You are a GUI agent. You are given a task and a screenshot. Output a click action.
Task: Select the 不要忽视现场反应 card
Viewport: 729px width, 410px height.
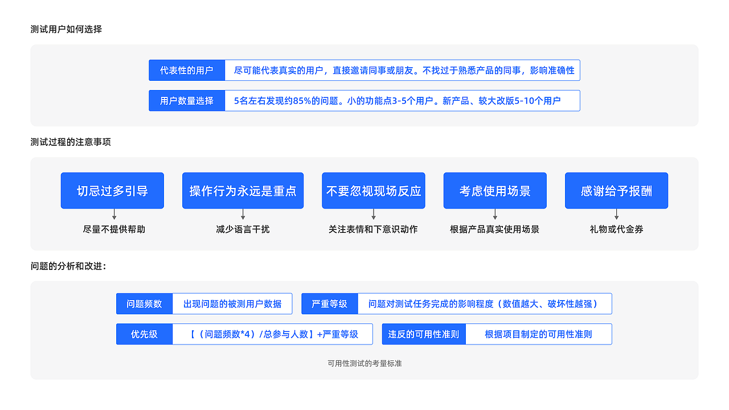pos(373,191)
